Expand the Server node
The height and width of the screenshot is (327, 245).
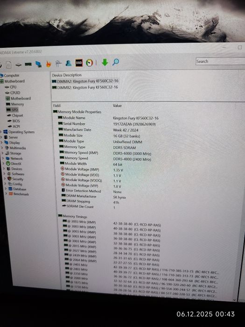point(2,137)
